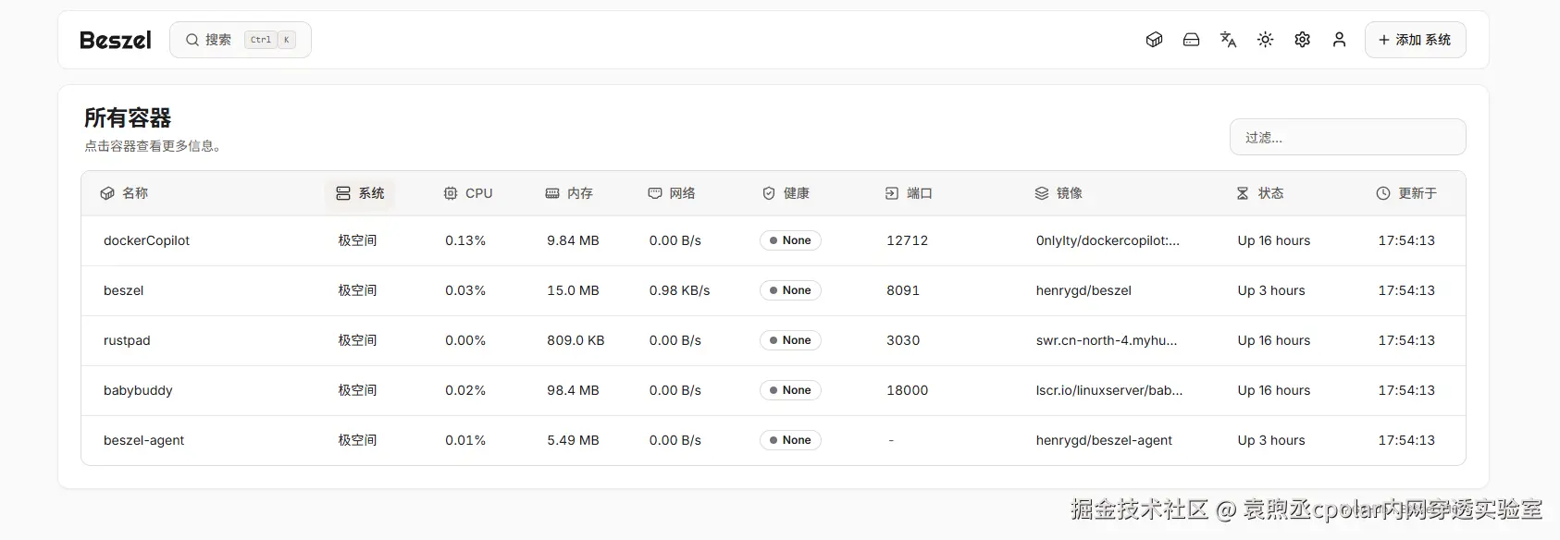
Task: Open the babybuddy container row
Action: (x=774, y=390)
